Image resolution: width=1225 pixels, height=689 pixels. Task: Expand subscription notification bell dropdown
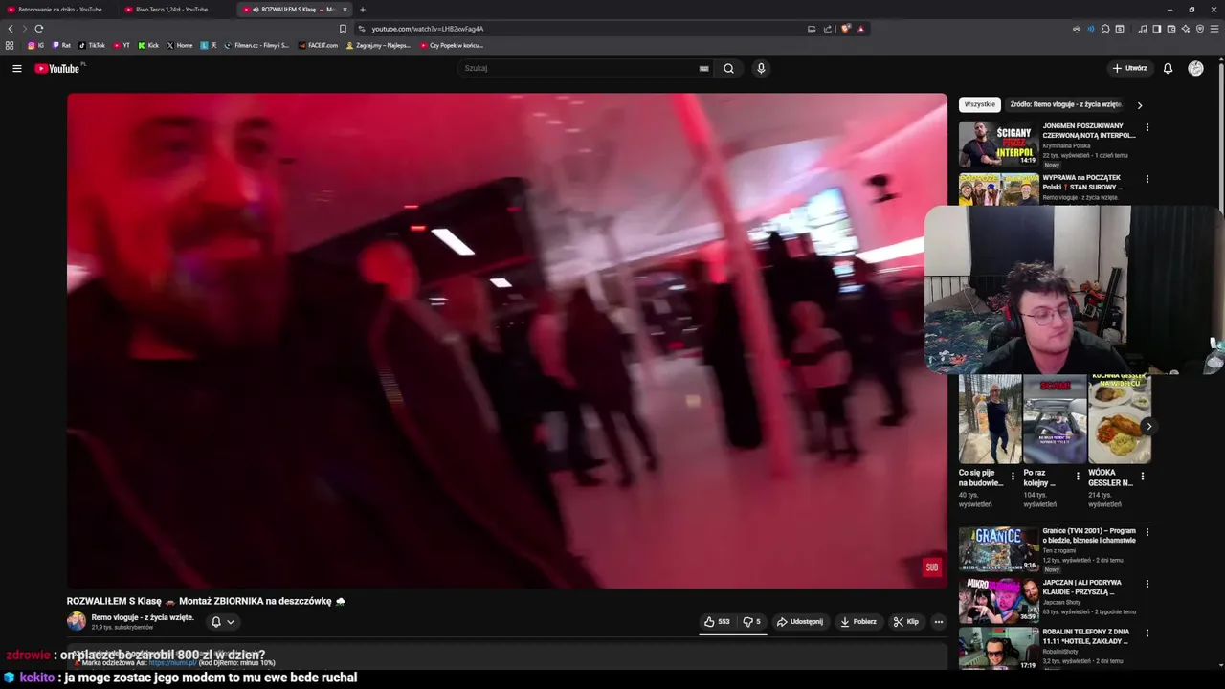223,621
